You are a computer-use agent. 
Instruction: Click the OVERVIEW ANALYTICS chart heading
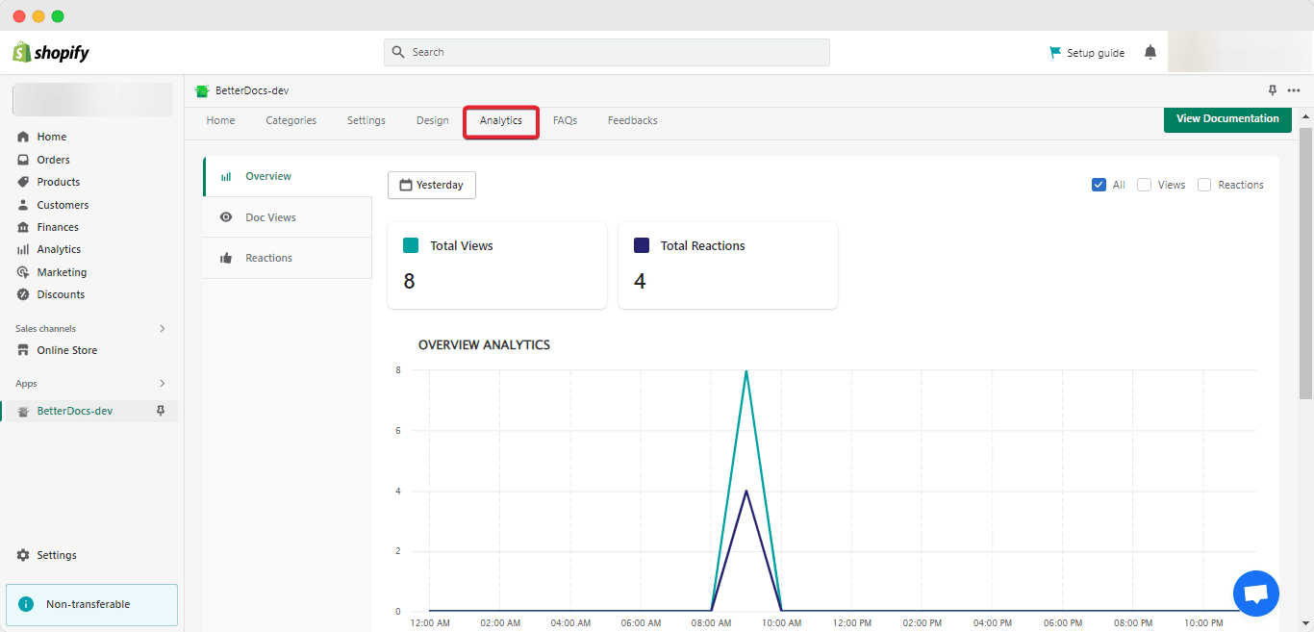(x=484, y=344)
